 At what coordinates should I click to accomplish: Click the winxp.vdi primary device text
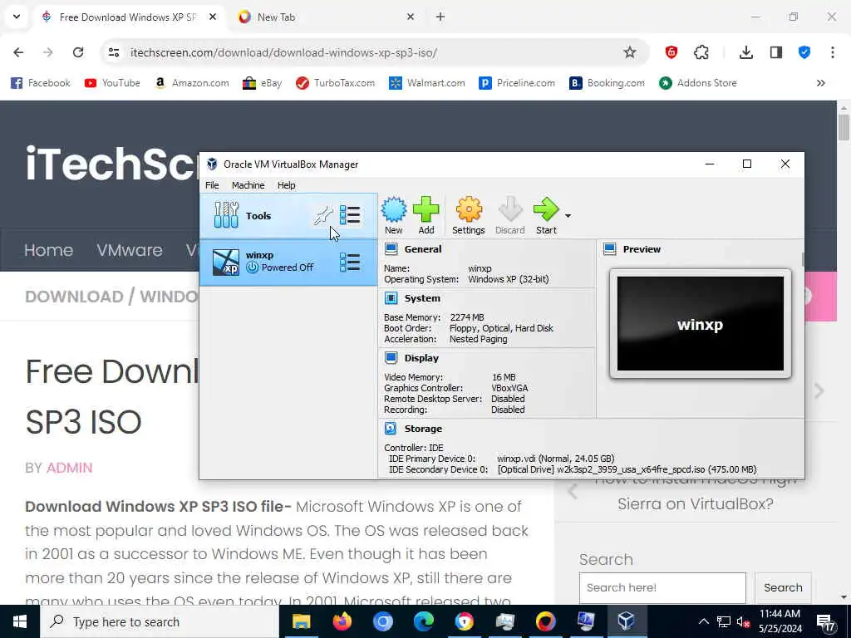click(556, 459)
